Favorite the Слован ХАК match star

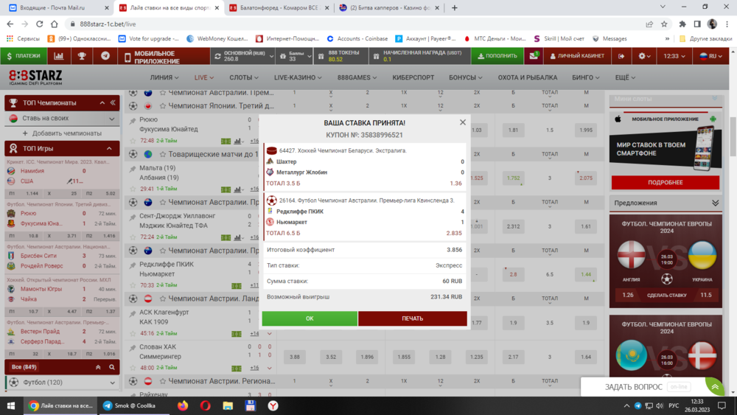click(x=133, y=368)
